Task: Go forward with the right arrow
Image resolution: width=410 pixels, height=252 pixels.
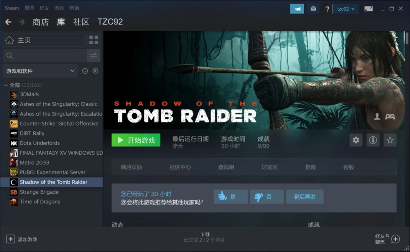Action: [22, 22]
